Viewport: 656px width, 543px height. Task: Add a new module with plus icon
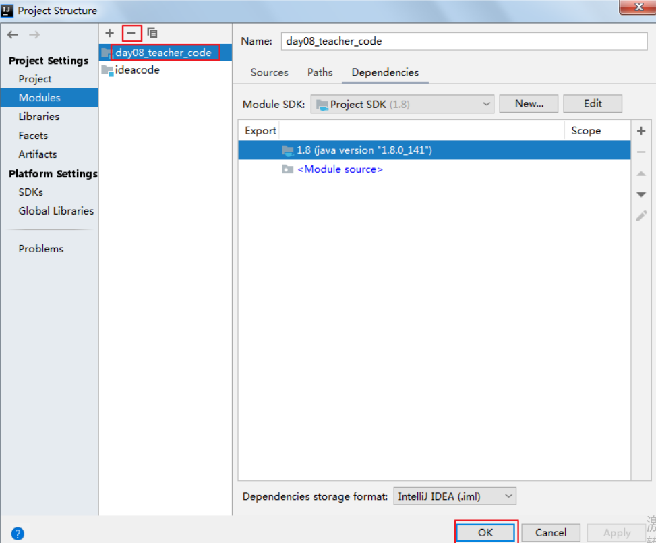pyautogui.click(x=110, y=33)
